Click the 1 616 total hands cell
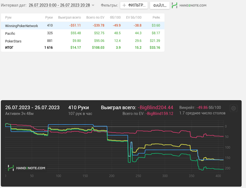Screen dimensions: 246x188 coord(48,47)
